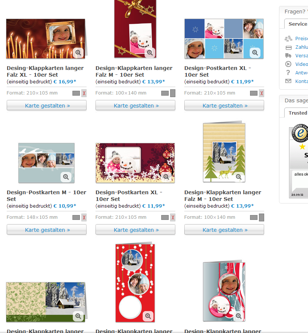The width and height of the screenshot is (308, 333).
Task: Select landscape format for candle card
Action: pos(76,93)
